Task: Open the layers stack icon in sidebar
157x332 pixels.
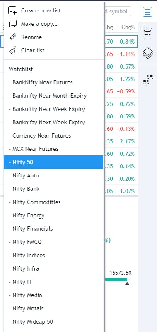Action: tap(147, 53)
